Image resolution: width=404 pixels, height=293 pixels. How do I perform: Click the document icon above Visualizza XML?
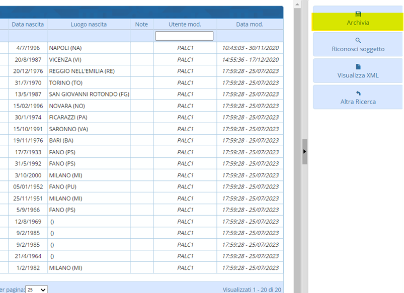358,66
